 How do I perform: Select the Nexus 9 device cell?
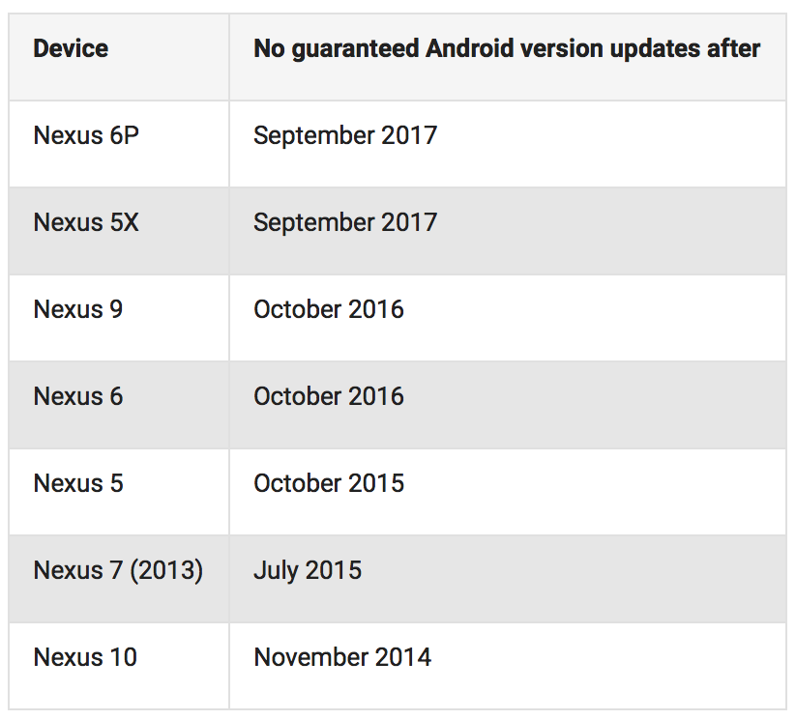pyautogui.click(x=78, y=309)
